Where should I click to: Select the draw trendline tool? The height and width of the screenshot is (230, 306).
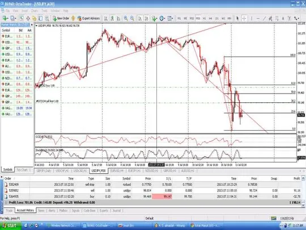(264, 18)
